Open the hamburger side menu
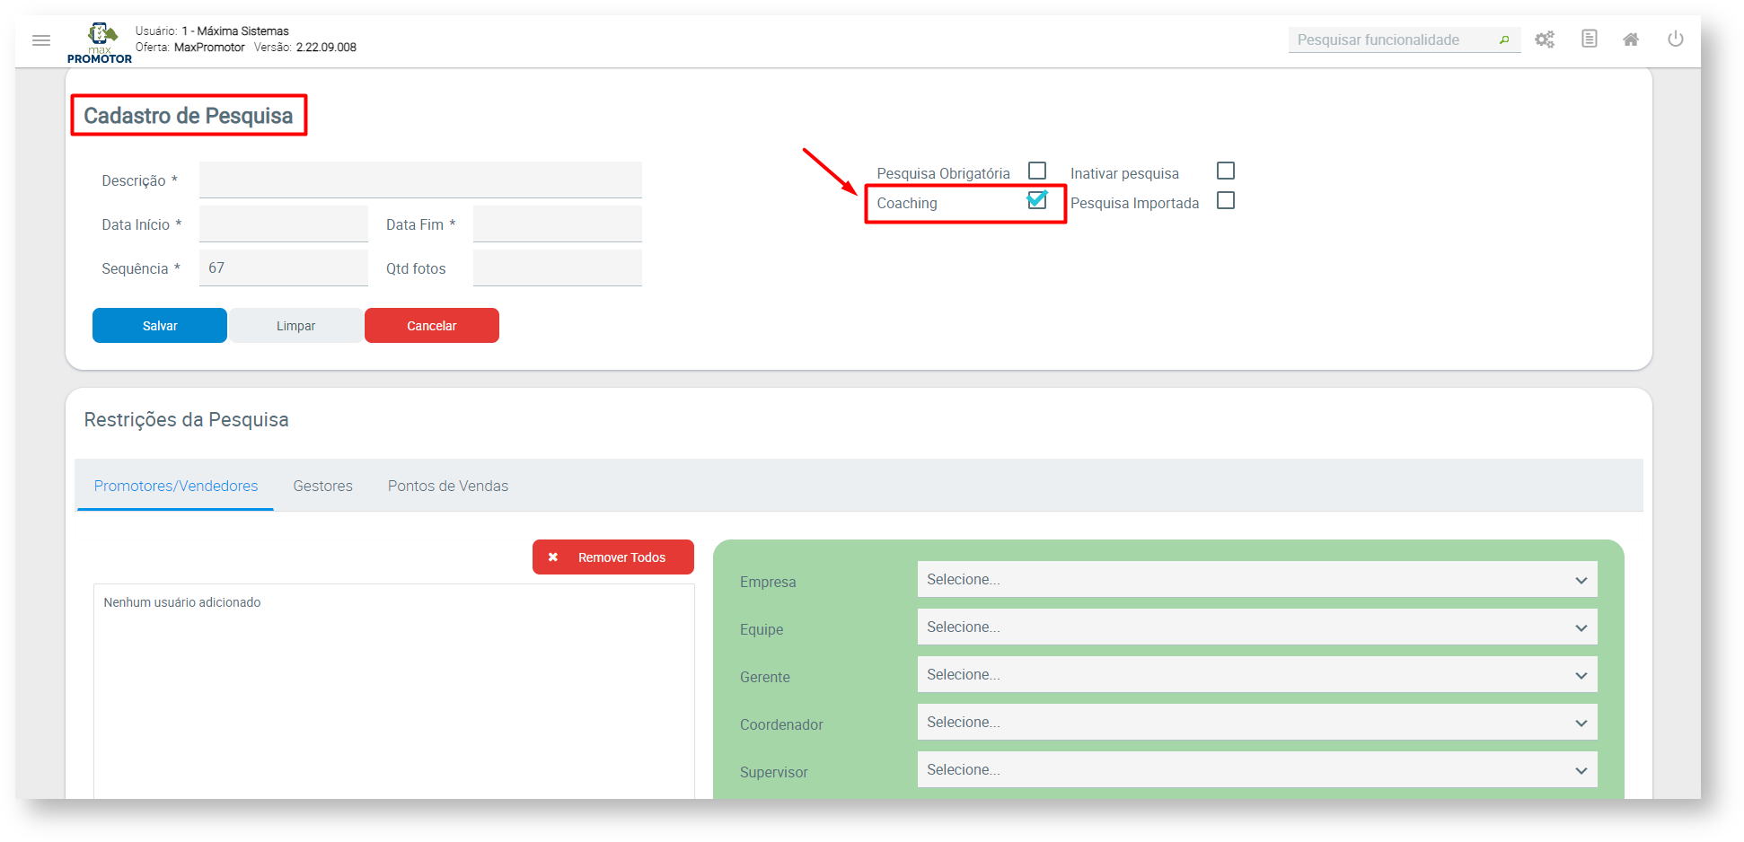Image resolution: width=1744 pixels, height=842 pixels. coord(41,40)
